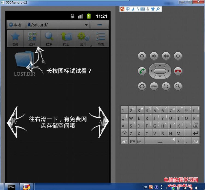
Task: Click the D-pad down arrow
Action: tap(160, 76)
